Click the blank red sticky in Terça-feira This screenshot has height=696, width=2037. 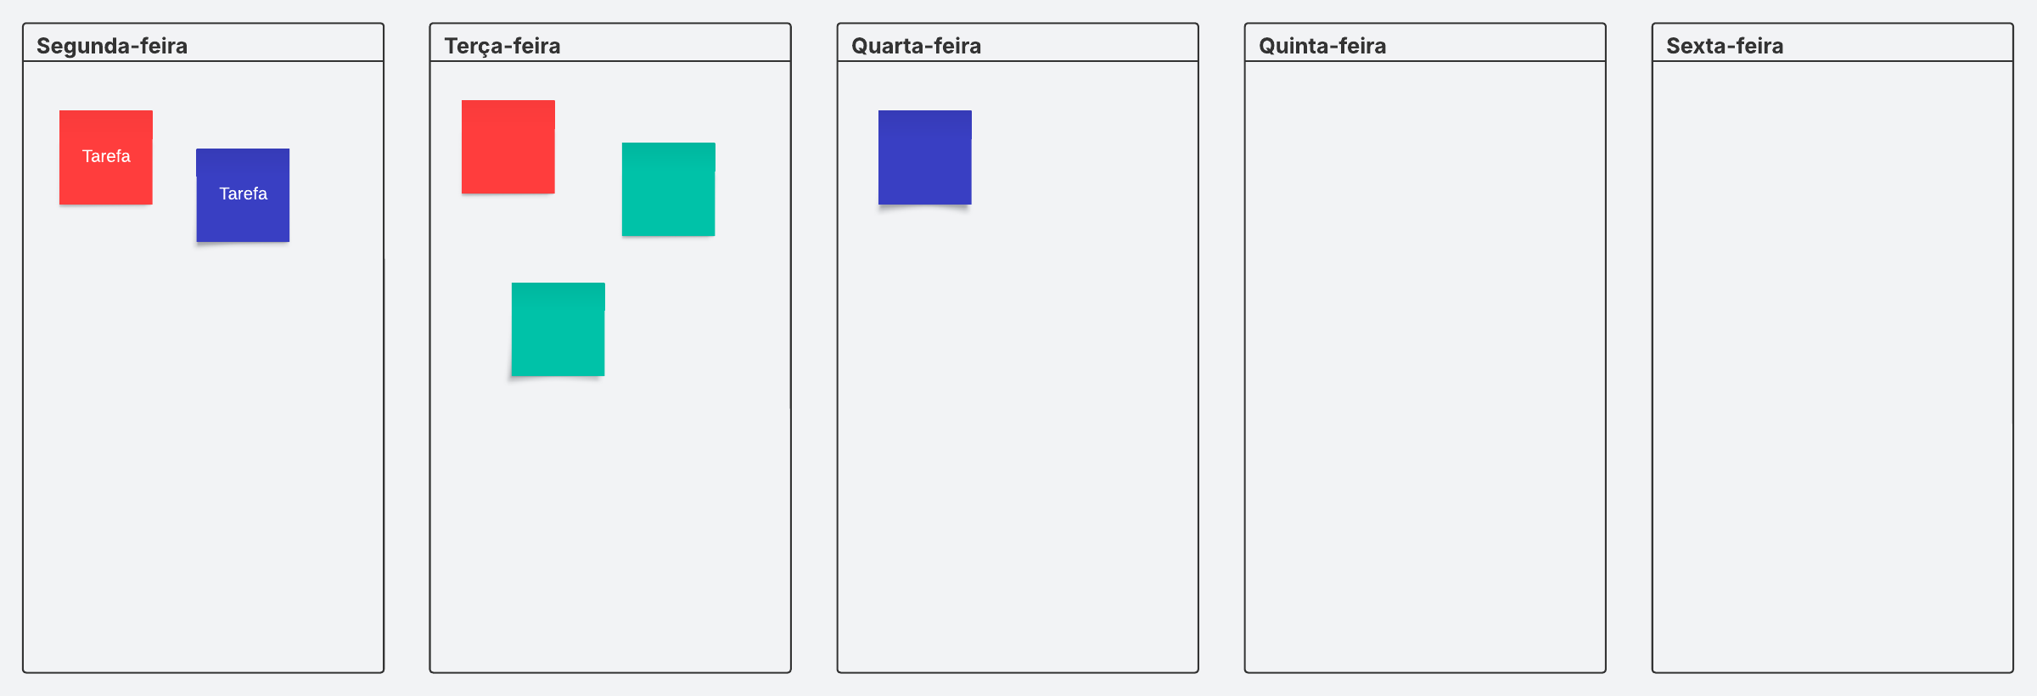click(508, 147)
